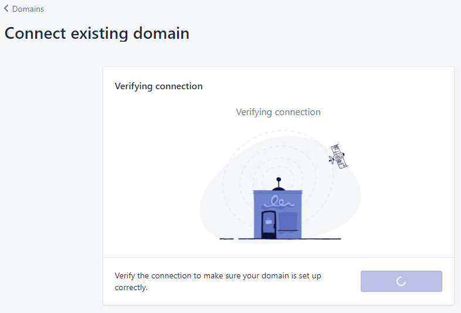Click the word 'correctly.' in footer text

click(131, 287)
